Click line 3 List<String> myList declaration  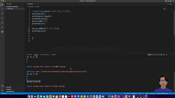[51, 11]
